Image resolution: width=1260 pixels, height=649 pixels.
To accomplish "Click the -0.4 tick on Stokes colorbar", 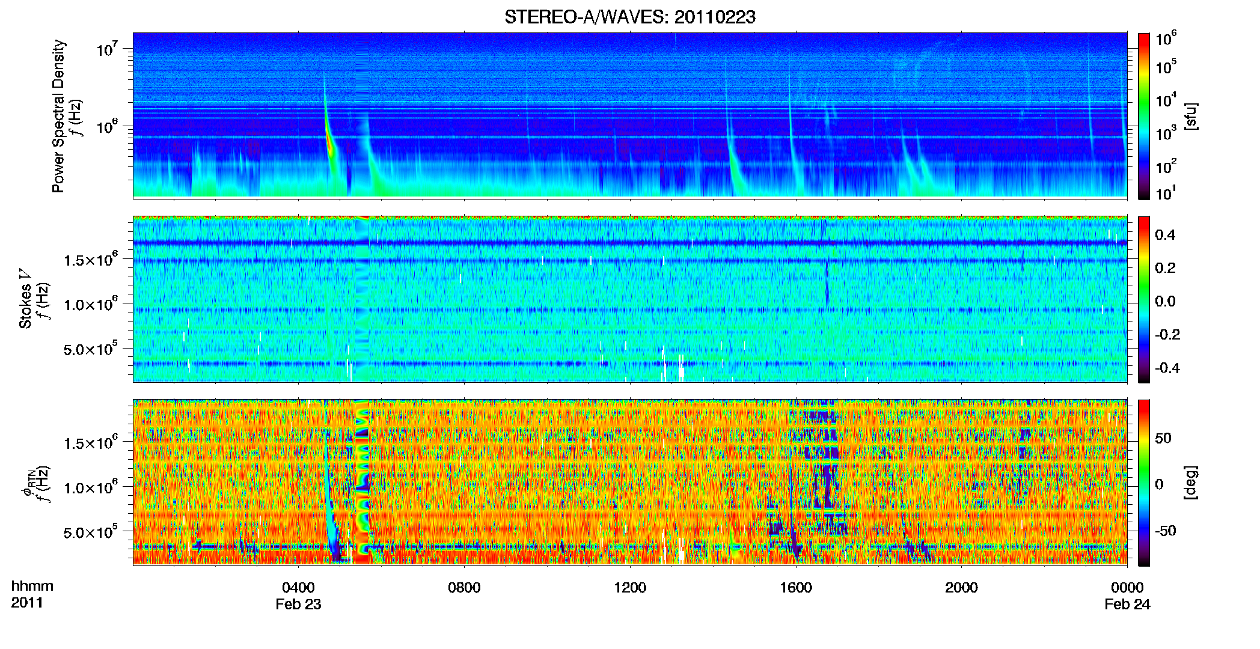I will click(x=1167, y=368).
